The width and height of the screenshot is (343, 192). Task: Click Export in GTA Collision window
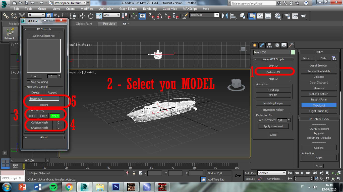44,105
